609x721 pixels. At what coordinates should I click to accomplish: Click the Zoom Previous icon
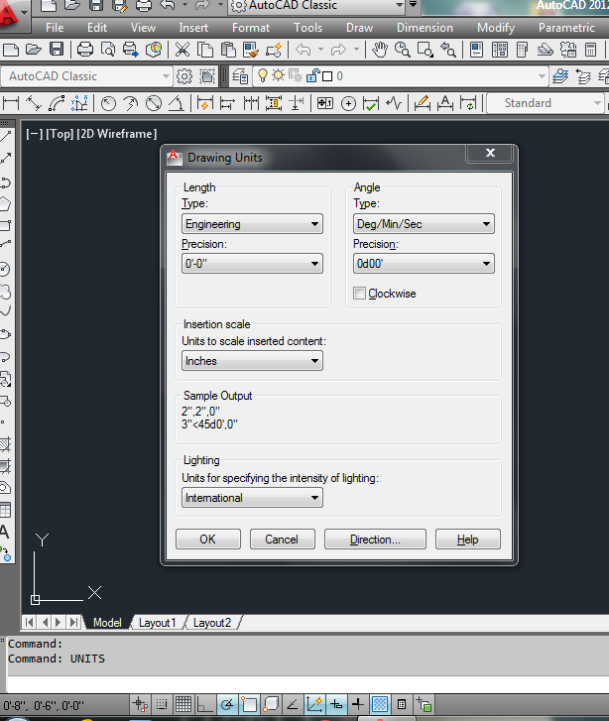click(448, 50)
